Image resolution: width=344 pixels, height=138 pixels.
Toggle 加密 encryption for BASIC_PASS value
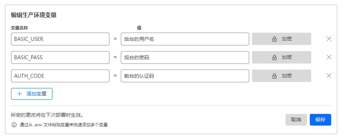[x=282, y=57]
